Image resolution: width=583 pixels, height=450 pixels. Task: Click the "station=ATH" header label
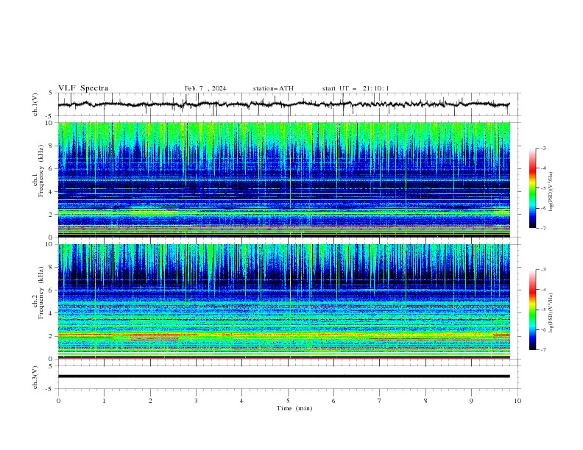pos(273,88)
